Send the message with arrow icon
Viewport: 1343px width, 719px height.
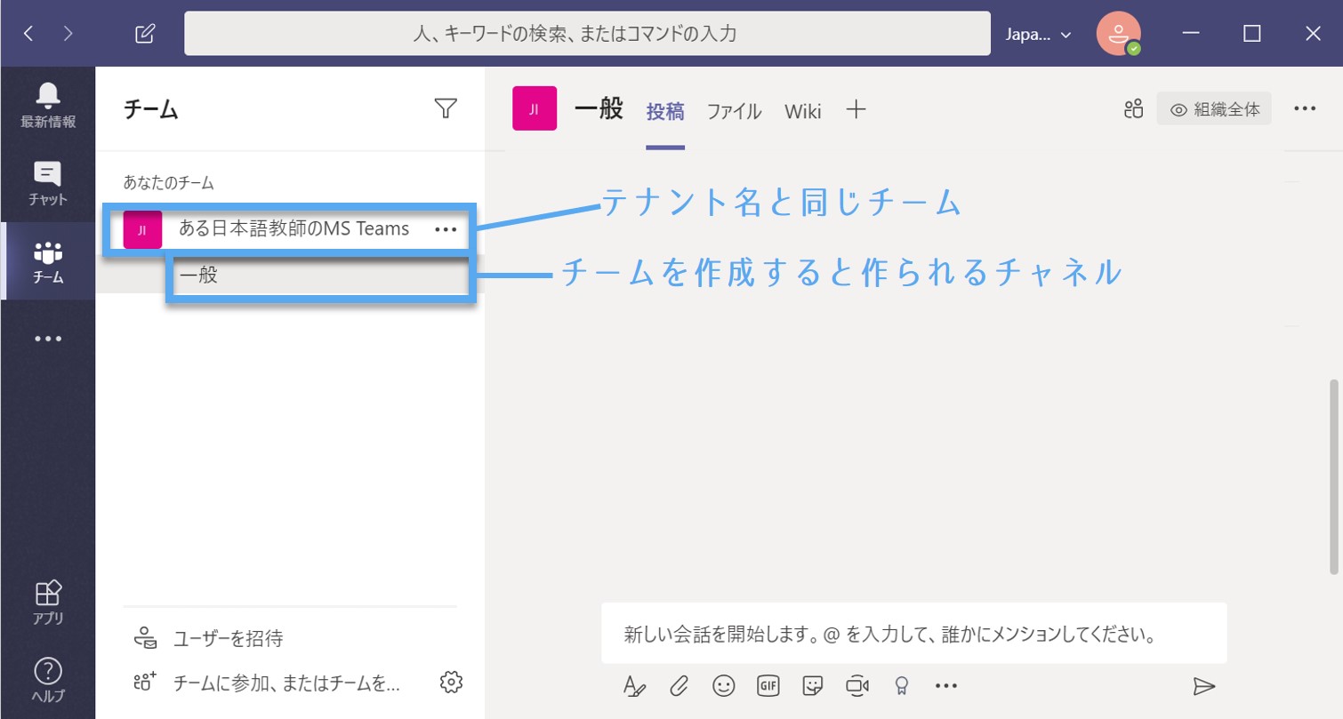pos(1204,685)
